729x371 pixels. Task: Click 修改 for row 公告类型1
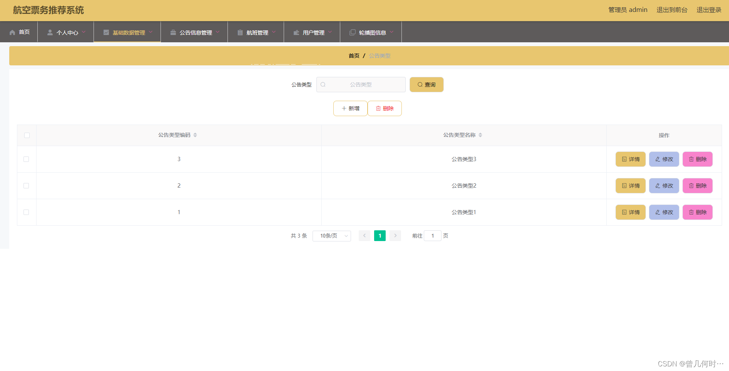[x=664, y=212]
